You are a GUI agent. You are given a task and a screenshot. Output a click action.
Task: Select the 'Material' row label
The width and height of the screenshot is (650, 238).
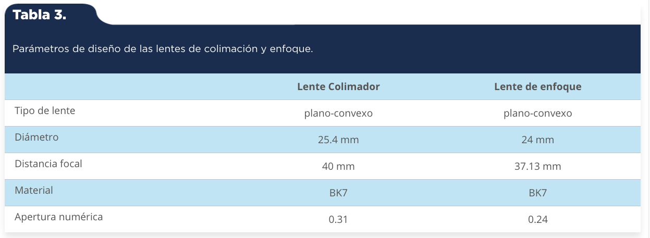[34, 190]
